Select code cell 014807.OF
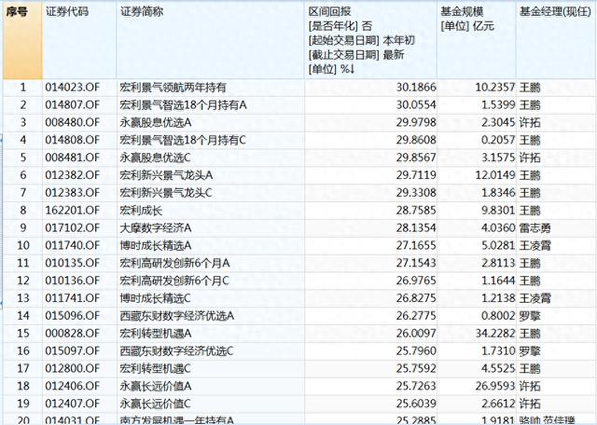 tap(73, 105)
